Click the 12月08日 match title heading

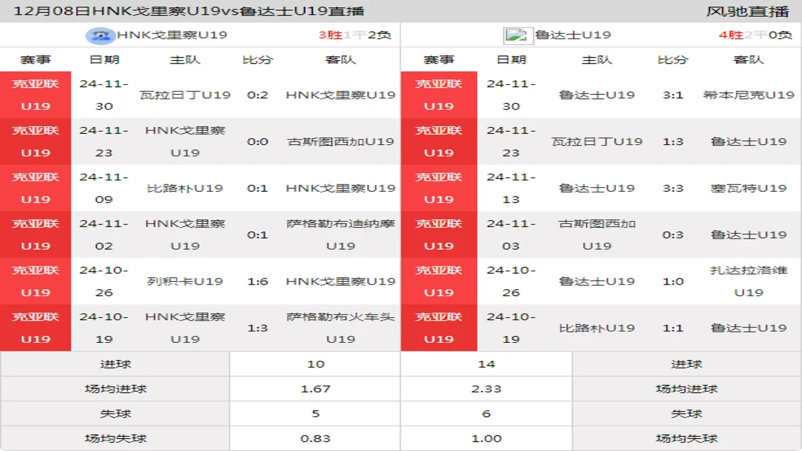click(189, 11)
